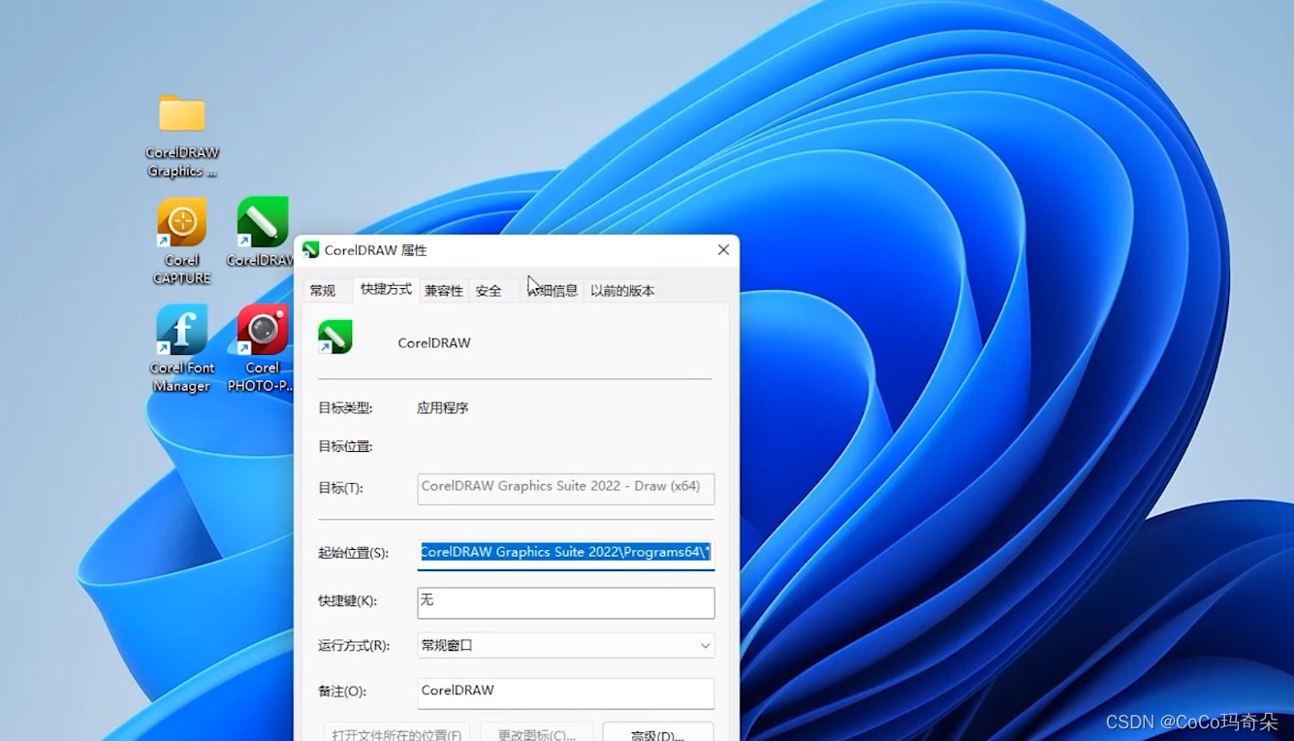This screenshot has height=741, width=1294.
Task: Click the 目标位置 label
Action: (x=345, y=447)
